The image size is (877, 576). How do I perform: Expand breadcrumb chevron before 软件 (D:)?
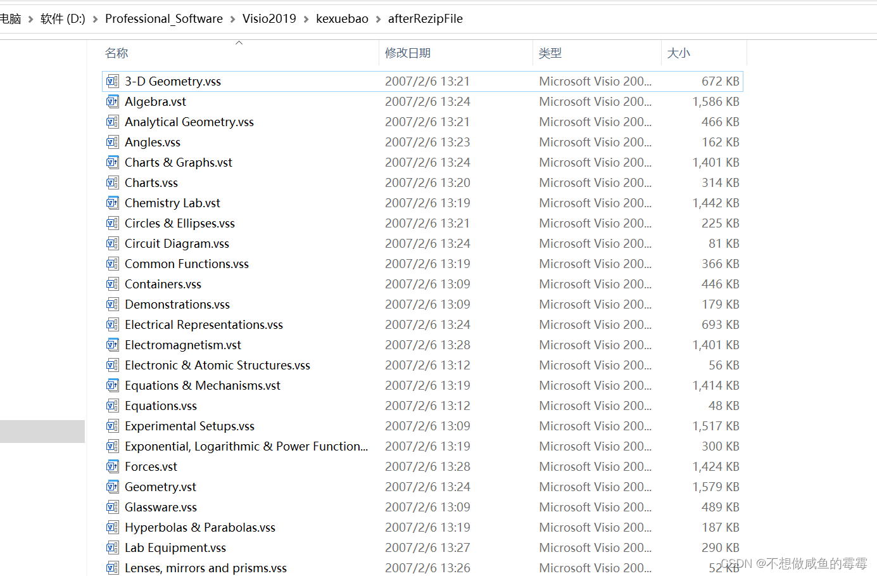(30, 19)
